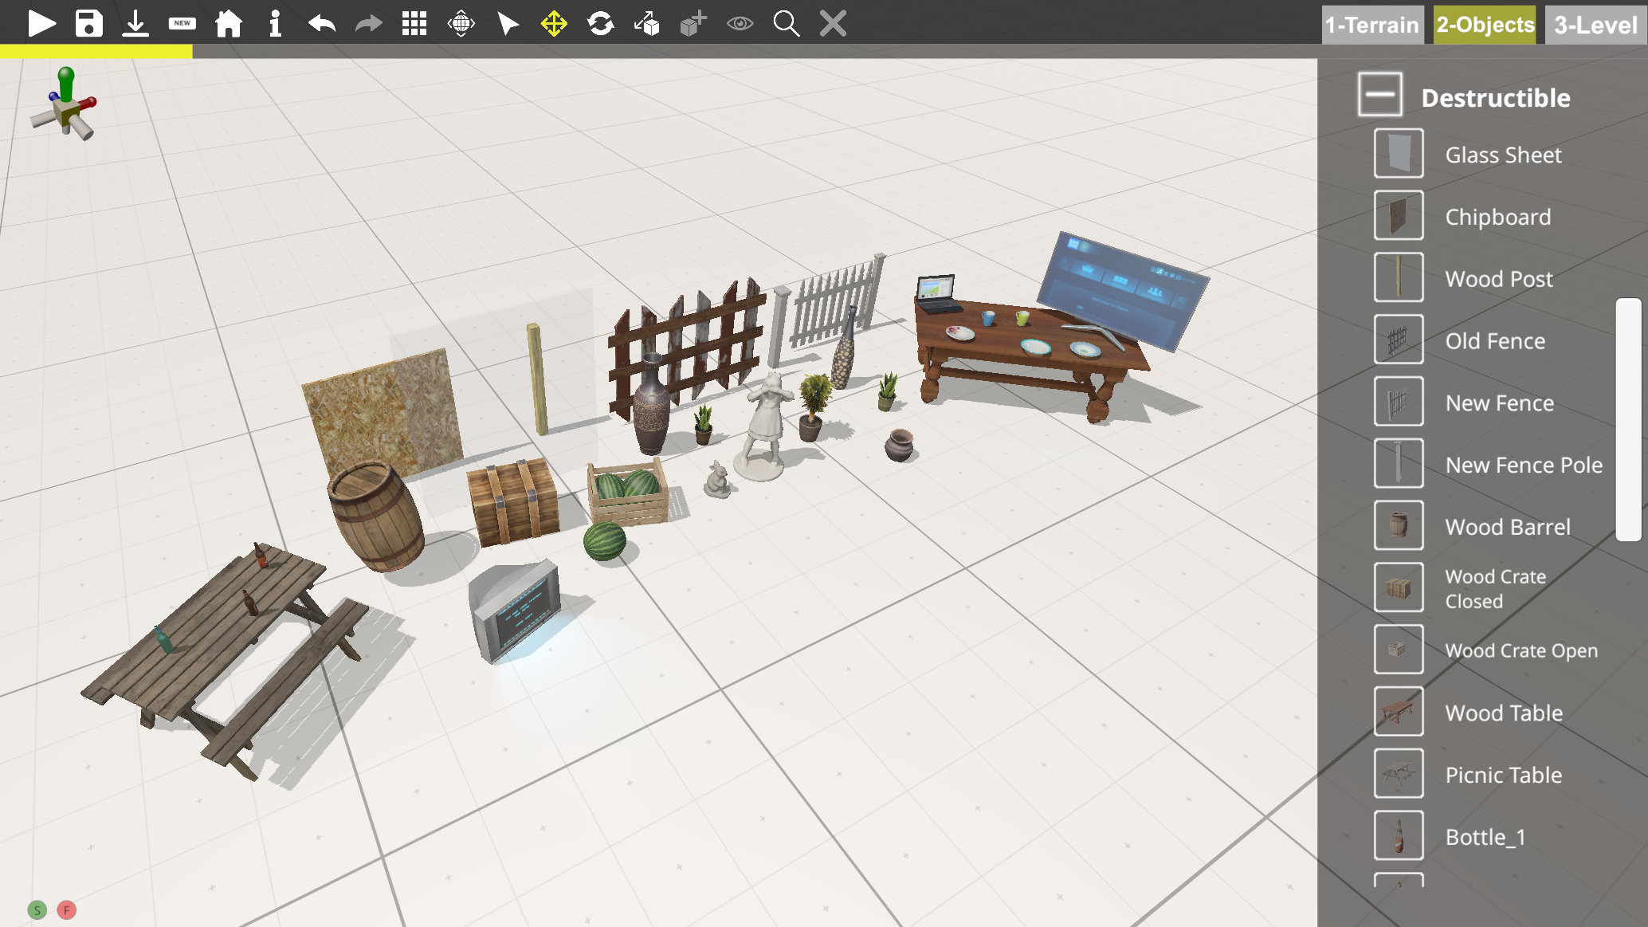Click the red F circle indicator
Image resolution: width=1648 pixels, height=927 pixels.
67,909
